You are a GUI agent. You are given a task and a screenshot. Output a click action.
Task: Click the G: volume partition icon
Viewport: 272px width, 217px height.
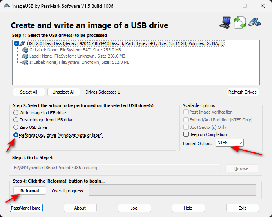[x=24, y=50]
